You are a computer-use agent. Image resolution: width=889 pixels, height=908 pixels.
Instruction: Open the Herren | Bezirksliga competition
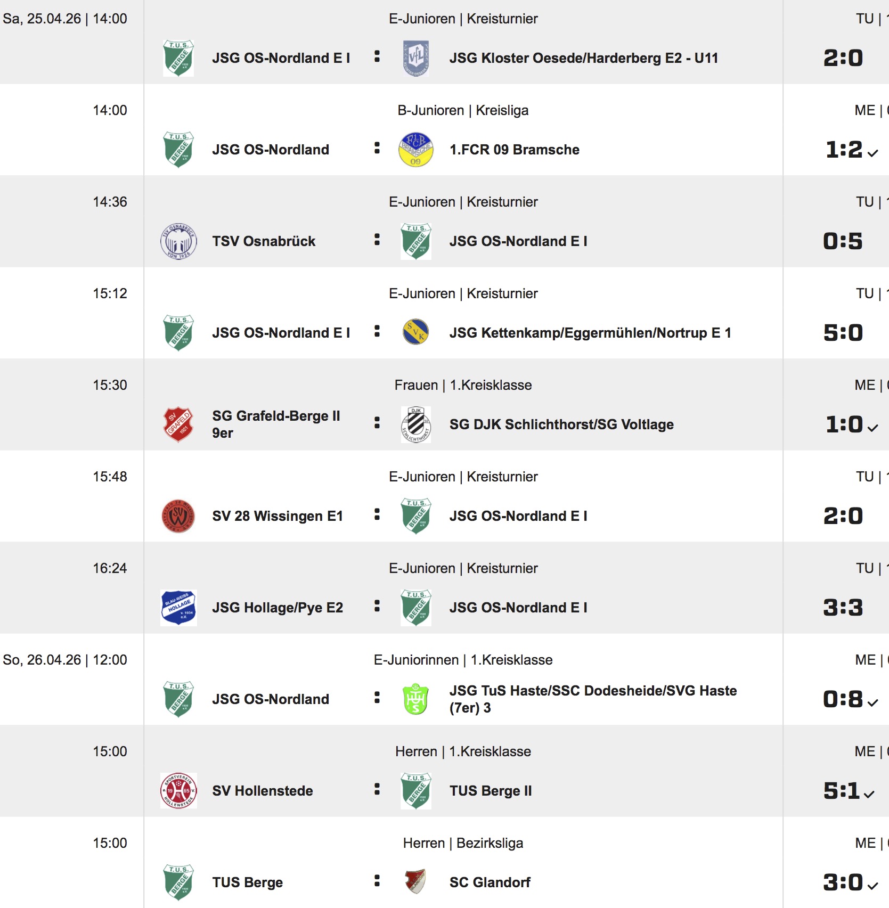(x=463, y=843)
